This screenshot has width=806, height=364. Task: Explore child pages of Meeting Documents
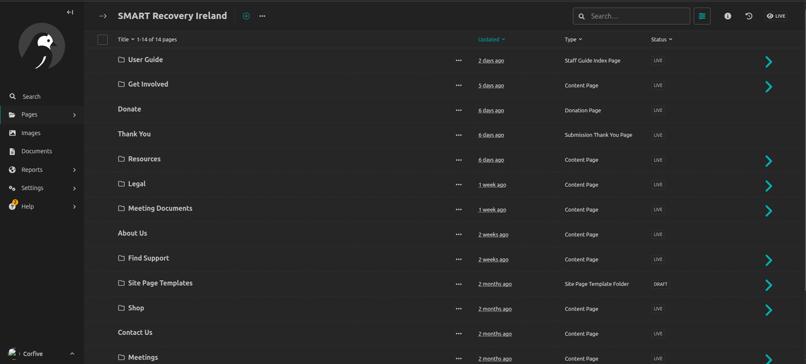click(768, 211)
